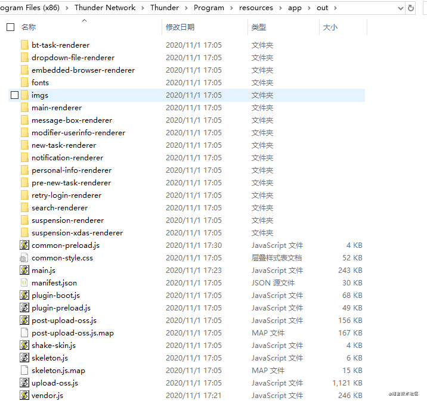Click the common-preload.js script file icon

pos(24,245)
